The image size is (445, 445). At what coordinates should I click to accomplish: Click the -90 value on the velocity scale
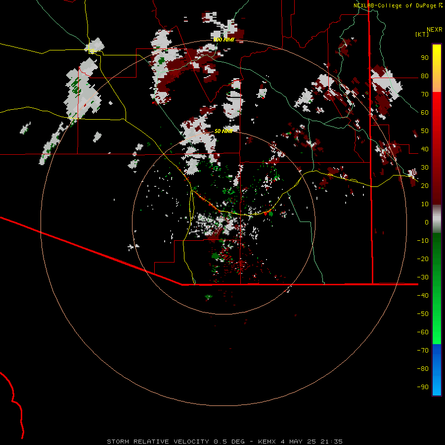click(x=423, y=387)
